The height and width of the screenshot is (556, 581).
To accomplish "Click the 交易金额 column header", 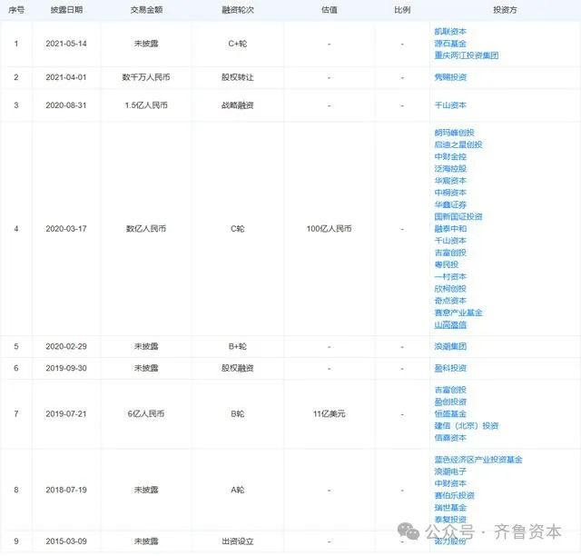I will pyautogui.click(x=146, y=10).
